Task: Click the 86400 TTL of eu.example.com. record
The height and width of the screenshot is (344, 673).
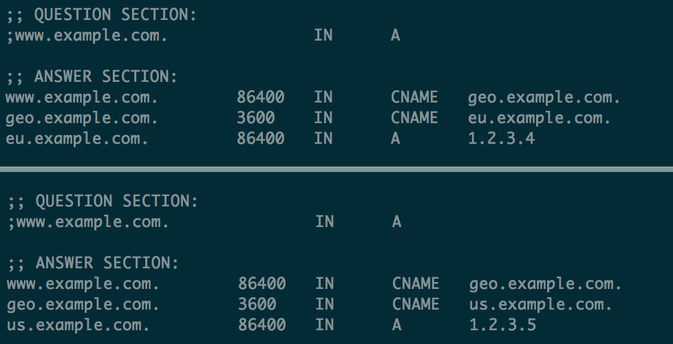Action: 261,139
